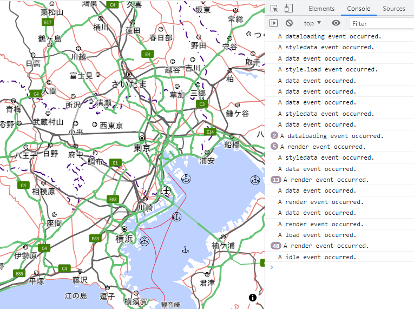The height and width of the screenshot is (309, 414).
Task: Click the 東京 city marker dot
Action: (x=142, y=138)
